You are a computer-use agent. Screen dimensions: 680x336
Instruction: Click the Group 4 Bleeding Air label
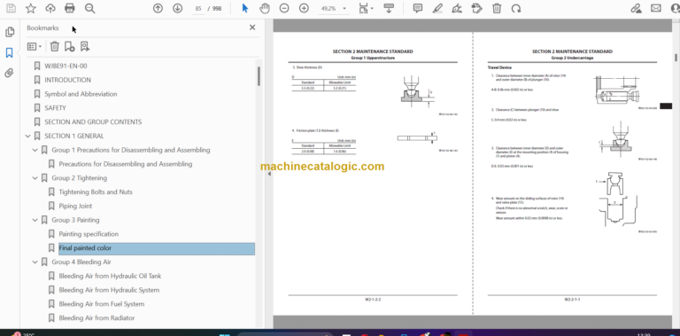click(x=81, y=262)
